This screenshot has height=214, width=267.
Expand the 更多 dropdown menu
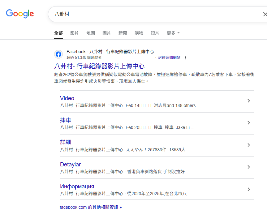(173, 33)
